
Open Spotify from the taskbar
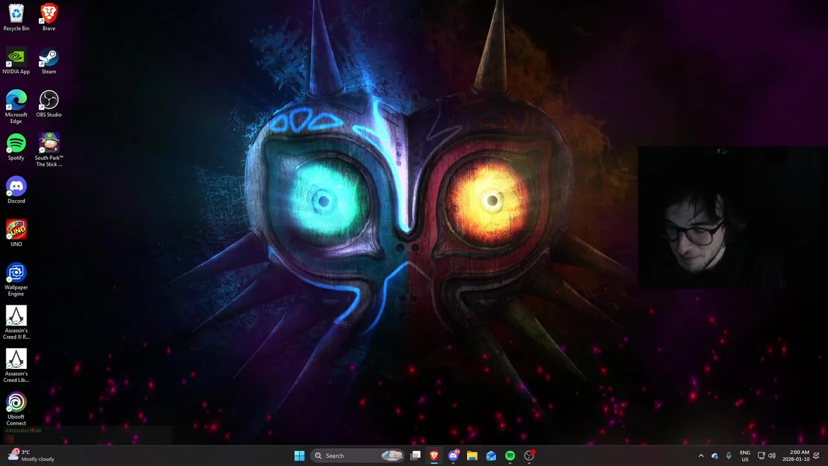(x=510, y=456)
